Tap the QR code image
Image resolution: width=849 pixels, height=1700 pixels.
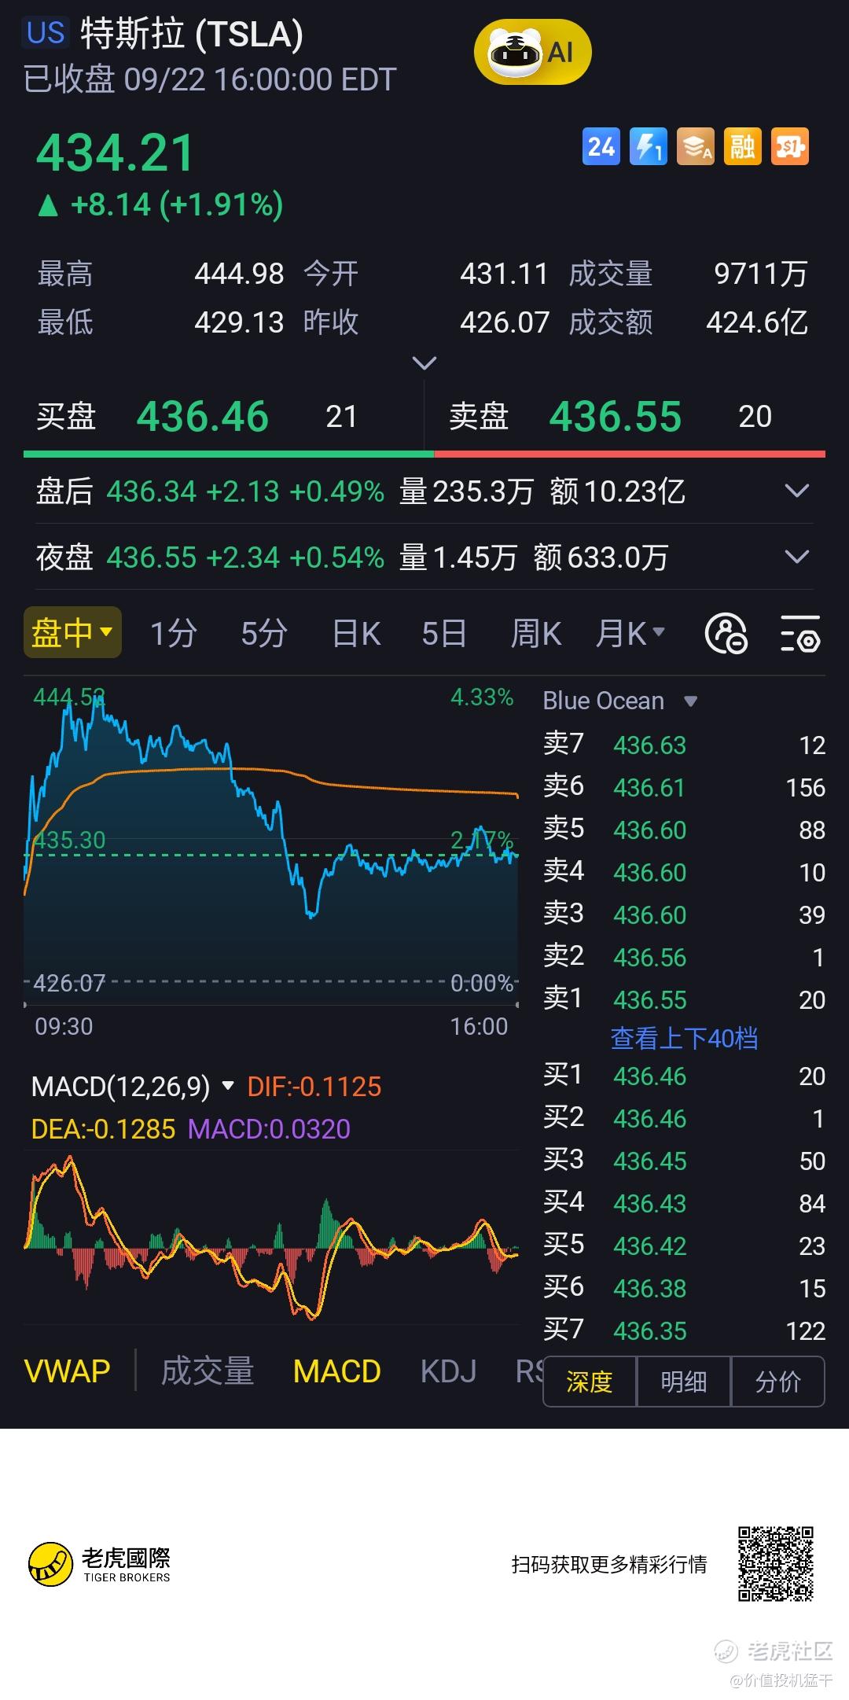point(775,1563)
